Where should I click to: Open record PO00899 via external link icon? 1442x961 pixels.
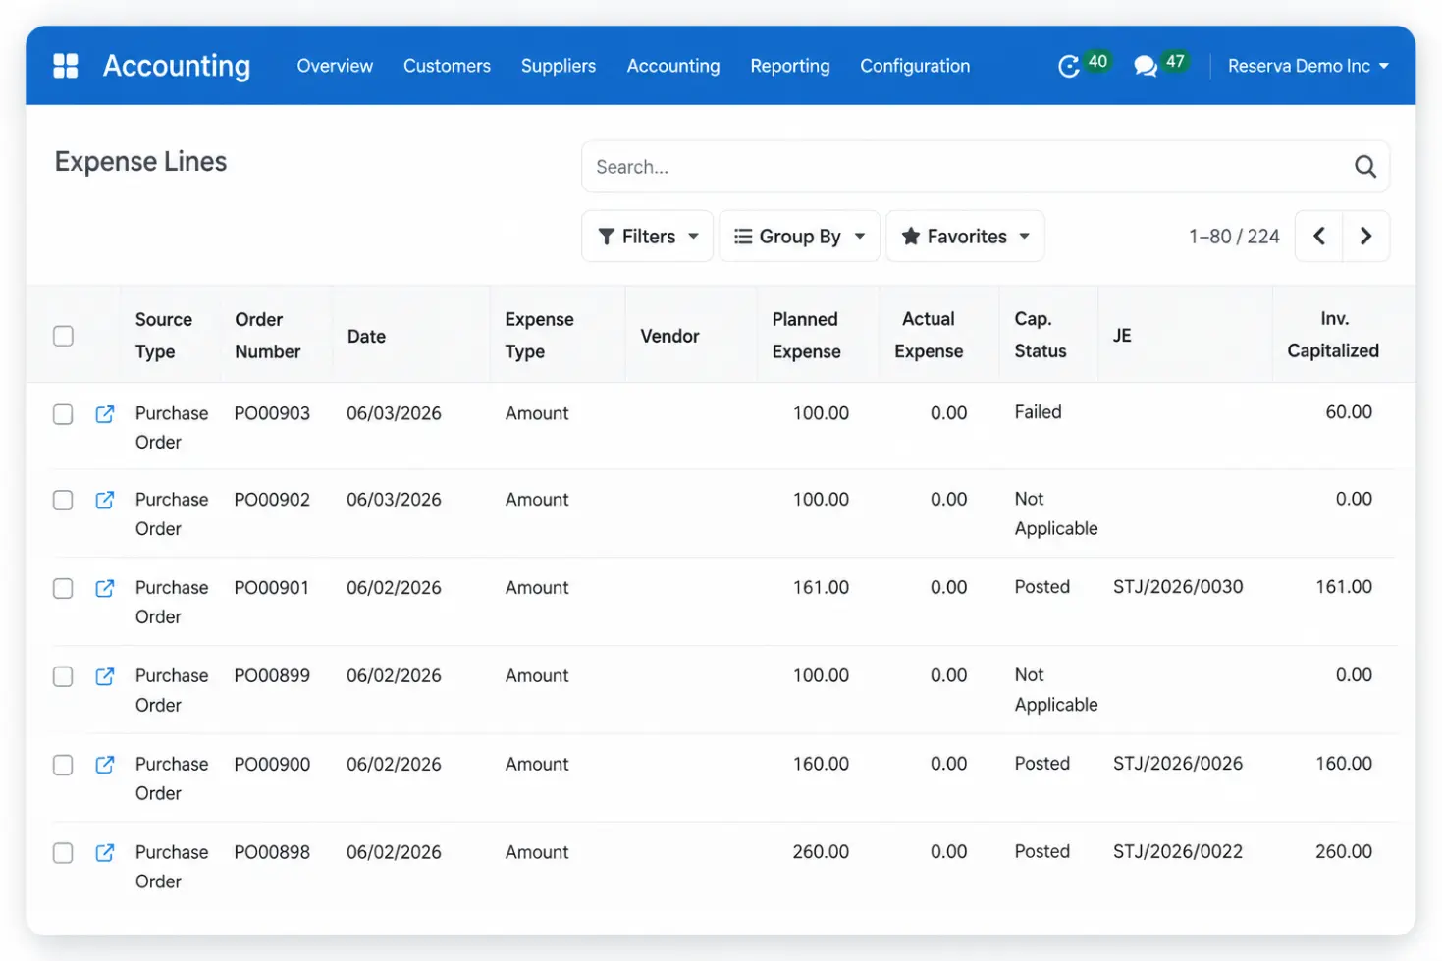pos(105,677)
